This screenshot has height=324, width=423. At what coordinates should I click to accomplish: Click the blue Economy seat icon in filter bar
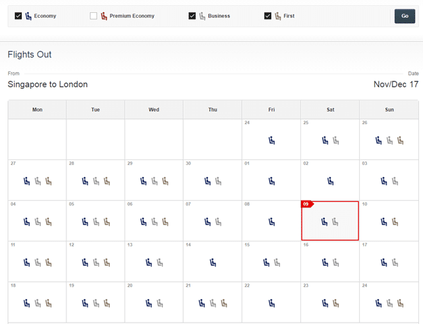click(x=28, y=16)
